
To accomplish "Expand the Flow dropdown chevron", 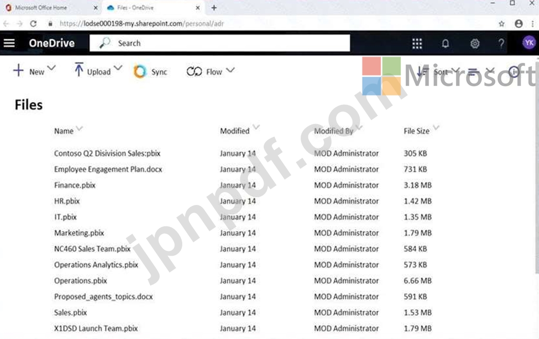I will (230, 70).
